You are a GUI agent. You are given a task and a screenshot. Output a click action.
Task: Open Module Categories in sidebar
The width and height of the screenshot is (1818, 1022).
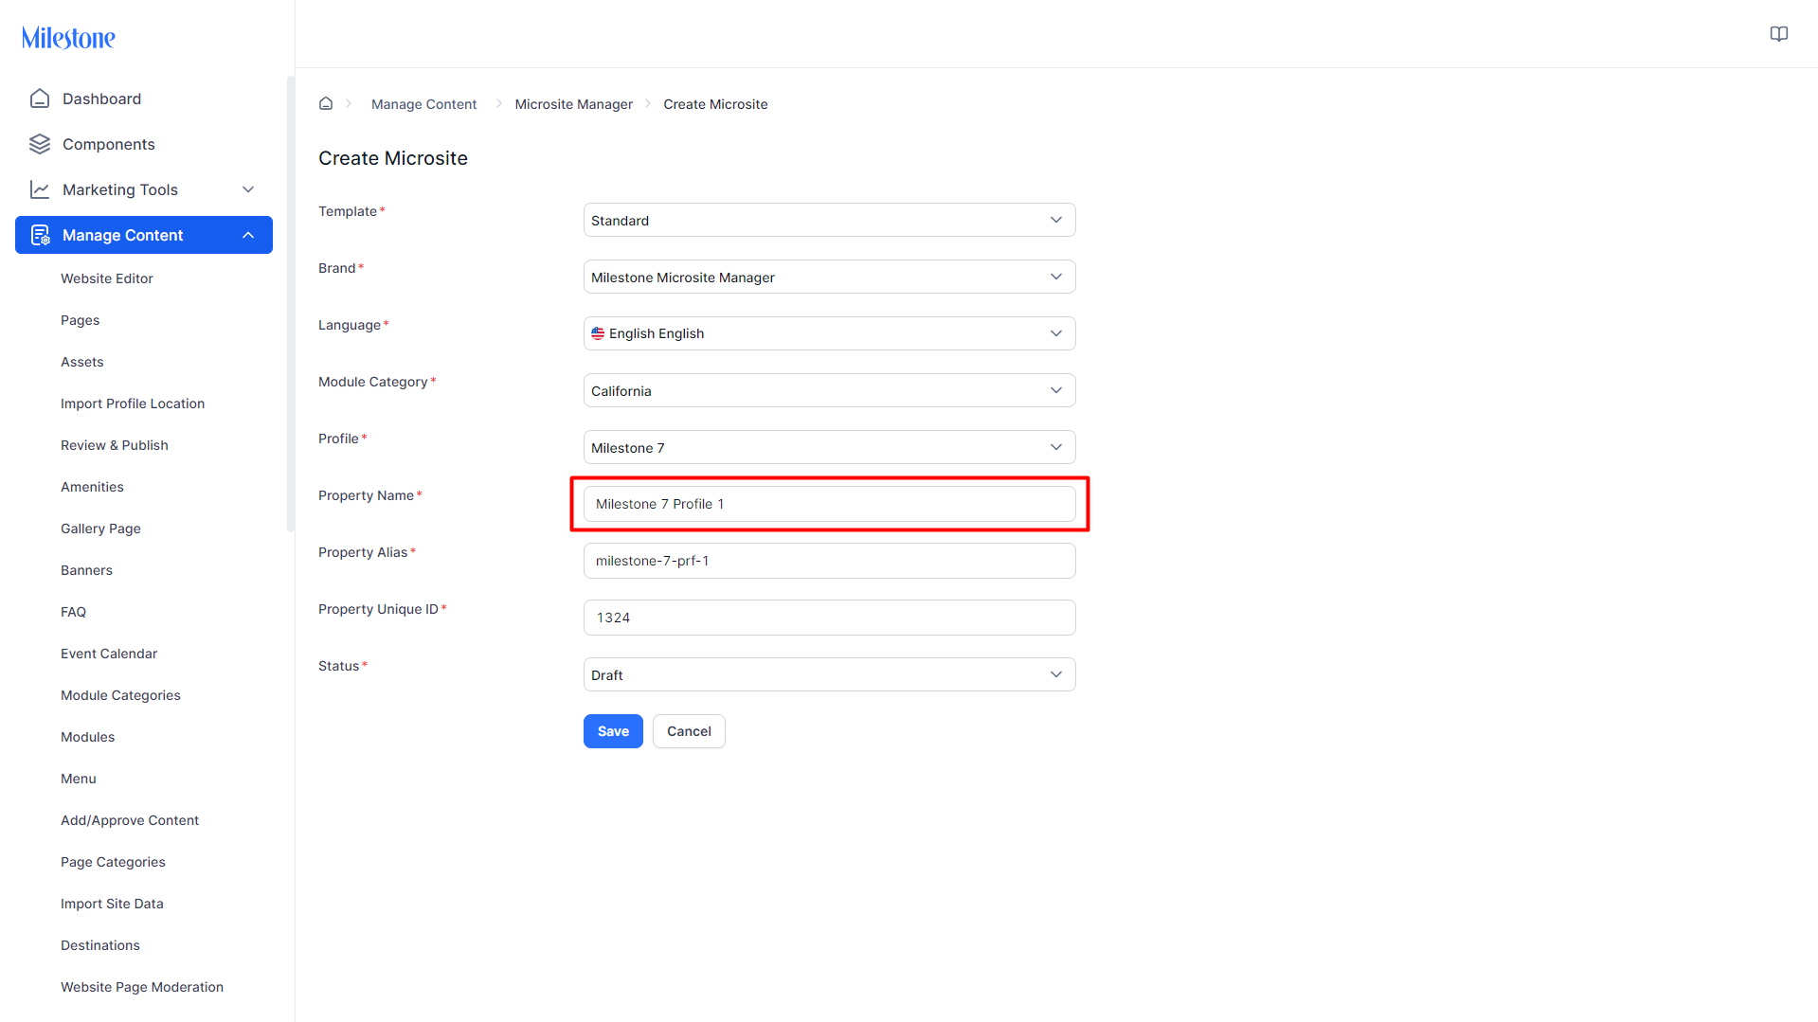tap(120, 695)
